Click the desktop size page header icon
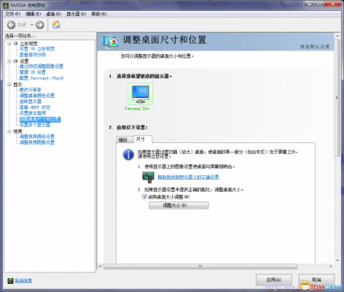The height and width of the screenshot is (292, 344). 110,42
